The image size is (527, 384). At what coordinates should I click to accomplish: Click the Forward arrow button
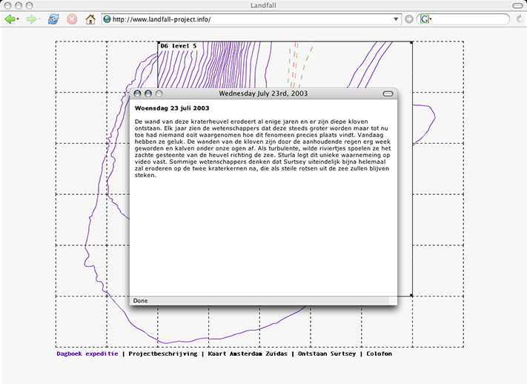[30, 19]
